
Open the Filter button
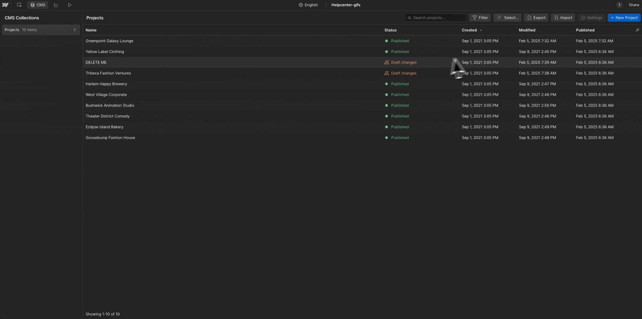pos(480,18)
